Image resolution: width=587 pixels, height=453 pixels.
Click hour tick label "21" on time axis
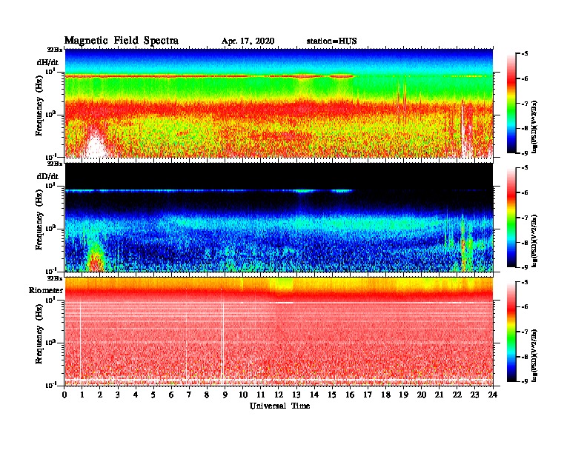click(x=439, y=395)
